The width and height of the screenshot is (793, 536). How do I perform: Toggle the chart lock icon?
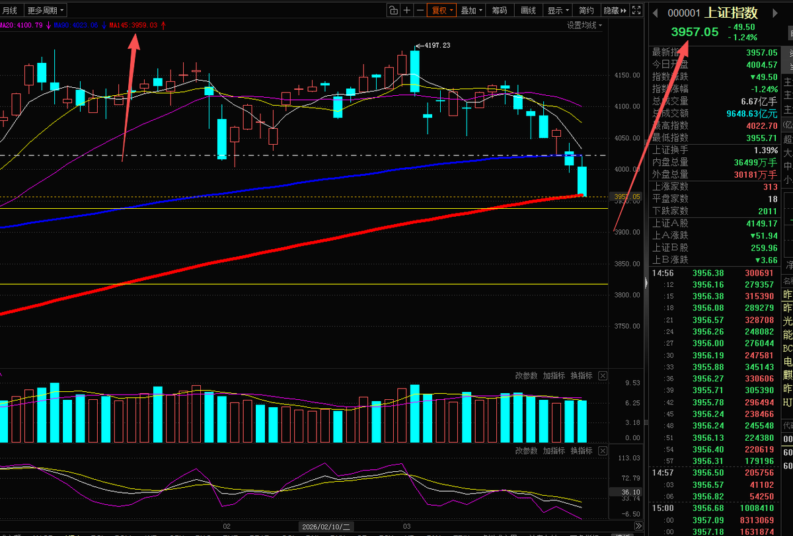(393, 10)
